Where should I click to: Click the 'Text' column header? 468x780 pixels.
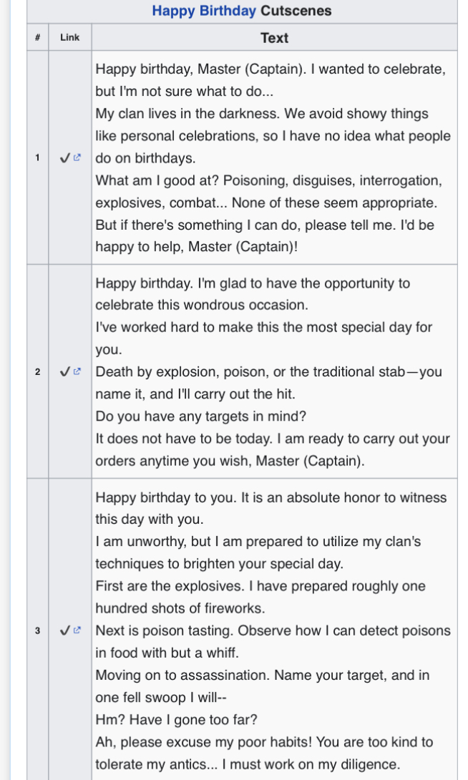(274, 38)
